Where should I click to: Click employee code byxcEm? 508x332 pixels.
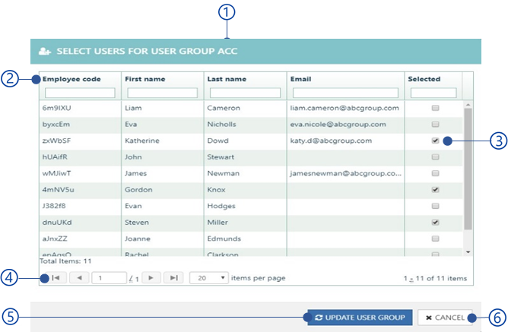coord(56,125)
